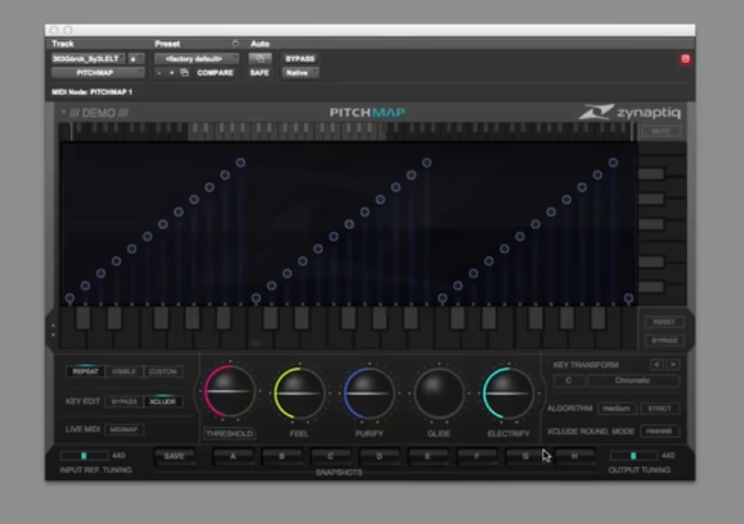Click the BYPASS button below RESET

pos(664,340)
